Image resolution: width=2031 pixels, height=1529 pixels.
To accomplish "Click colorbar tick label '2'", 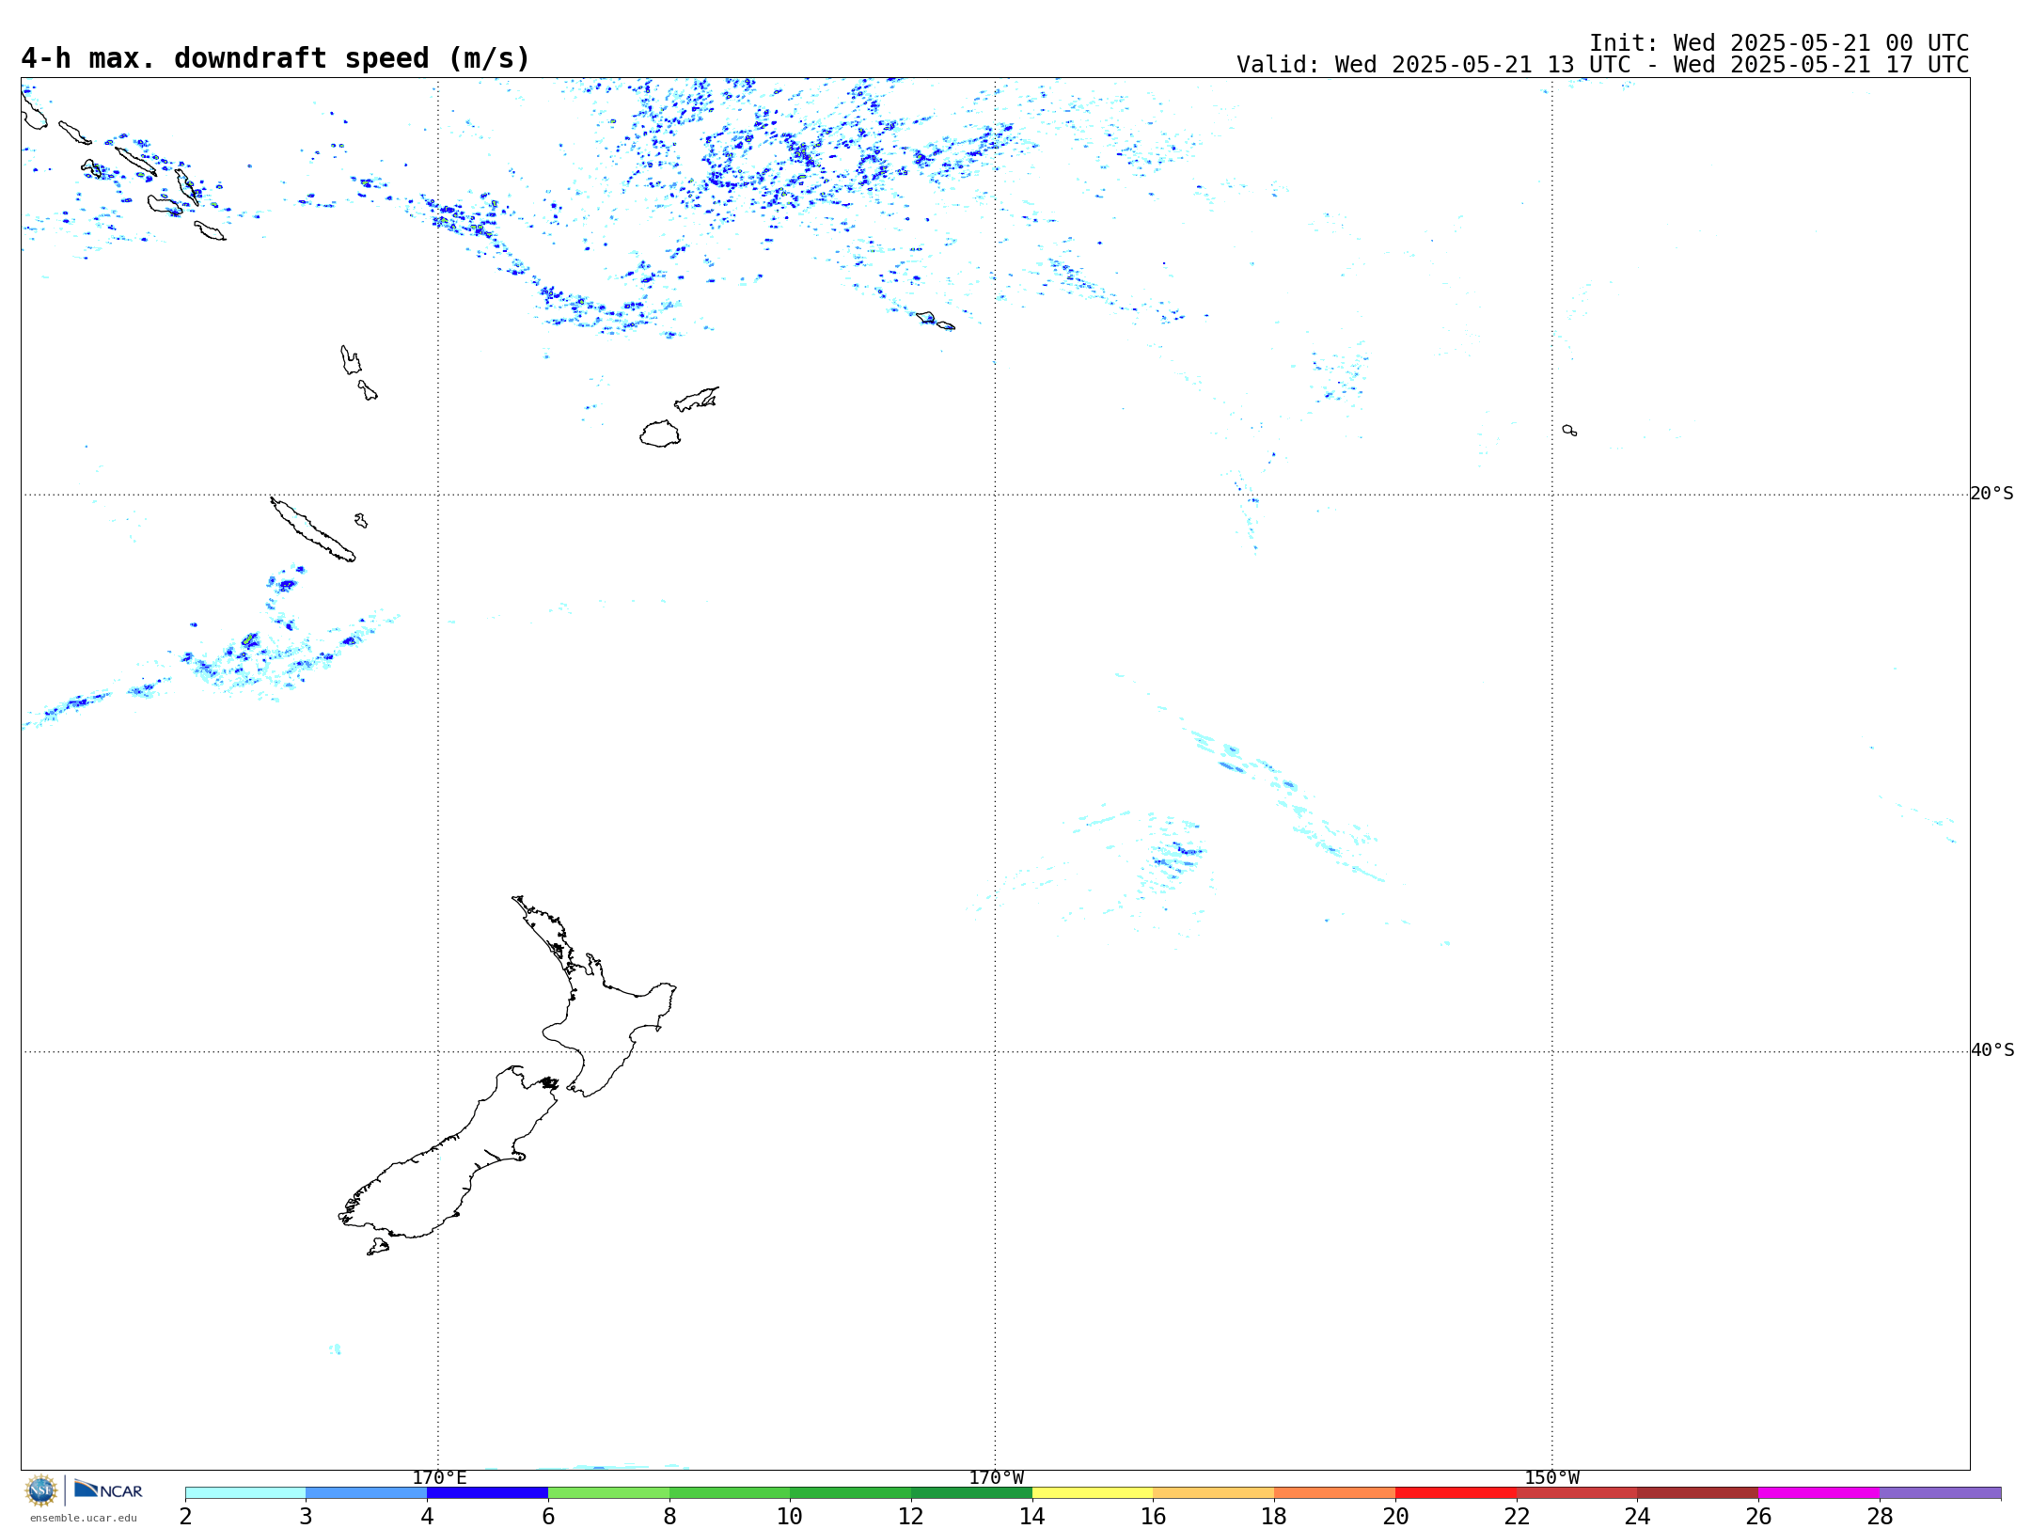I will (x=185, y=1516).
